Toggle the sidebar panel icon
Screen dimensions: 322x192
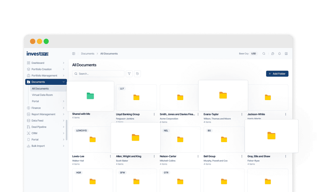(x=74, y=54)
